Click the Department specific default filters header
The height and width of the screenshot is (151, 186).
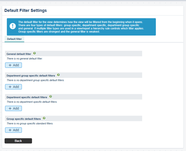(x=27, y=97)
